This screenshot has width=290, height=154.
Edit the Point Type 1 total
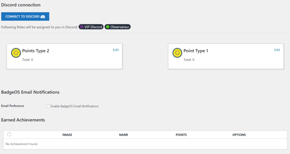tap(277, 50)
